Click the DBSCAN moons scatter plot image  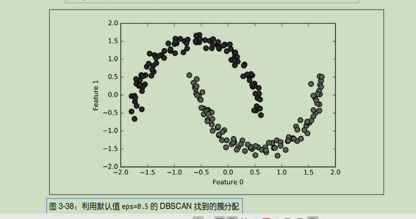tap(216, 102)
